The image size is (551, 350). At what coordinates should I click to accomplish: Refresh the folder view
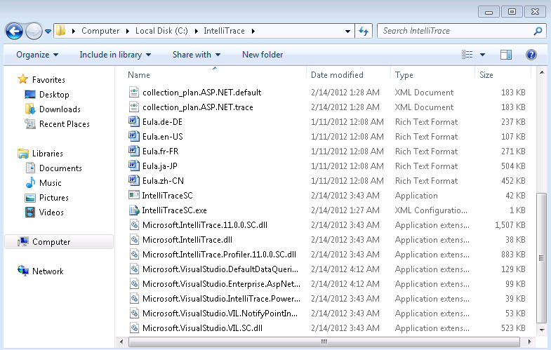pos(364,32)
